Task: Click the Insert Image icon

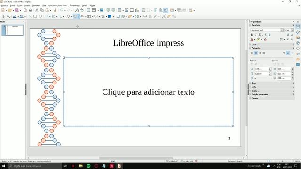Action: coord(127,10)
